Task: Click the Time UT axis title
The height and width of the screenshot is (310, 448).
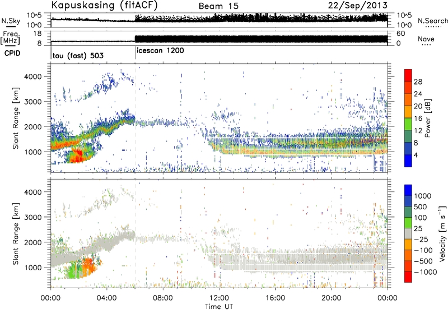Action: (x=219, y=307)
